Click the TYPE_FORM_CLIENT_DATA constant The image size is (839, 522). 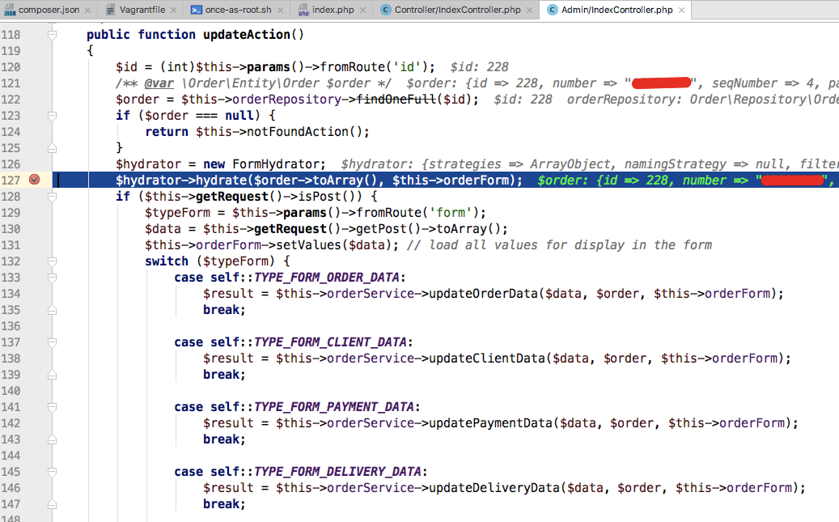330,342
